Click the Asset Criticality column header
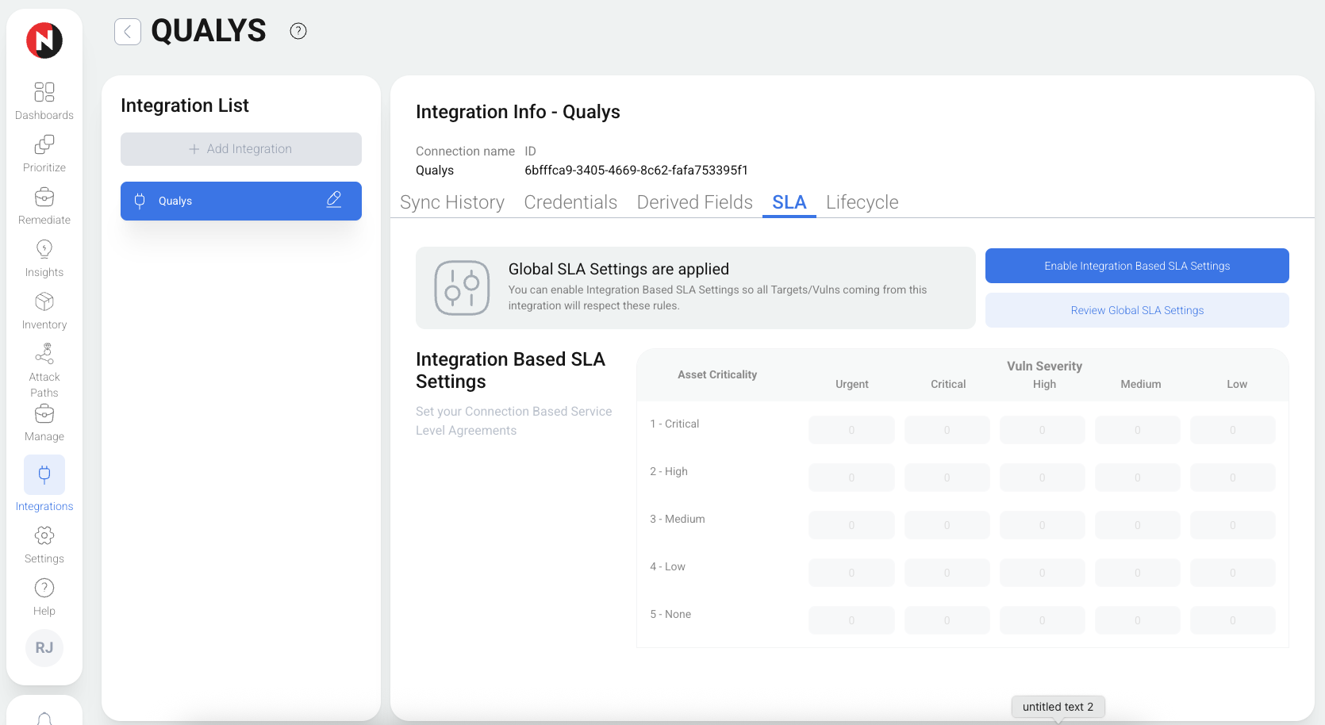The image size is (1325, 725). click(717, 374)
